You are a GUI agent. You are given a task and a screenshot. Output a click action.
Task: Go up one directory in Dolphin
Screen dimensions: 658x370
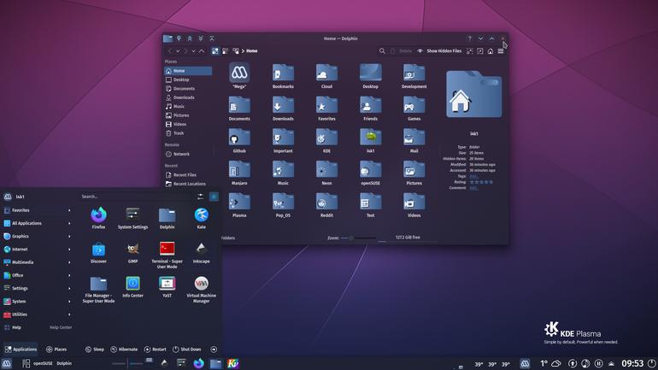point(202,50)
